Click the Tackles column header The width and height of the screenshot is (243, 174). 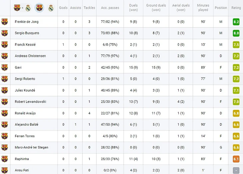pyautogui.click(x=89, y=8)
